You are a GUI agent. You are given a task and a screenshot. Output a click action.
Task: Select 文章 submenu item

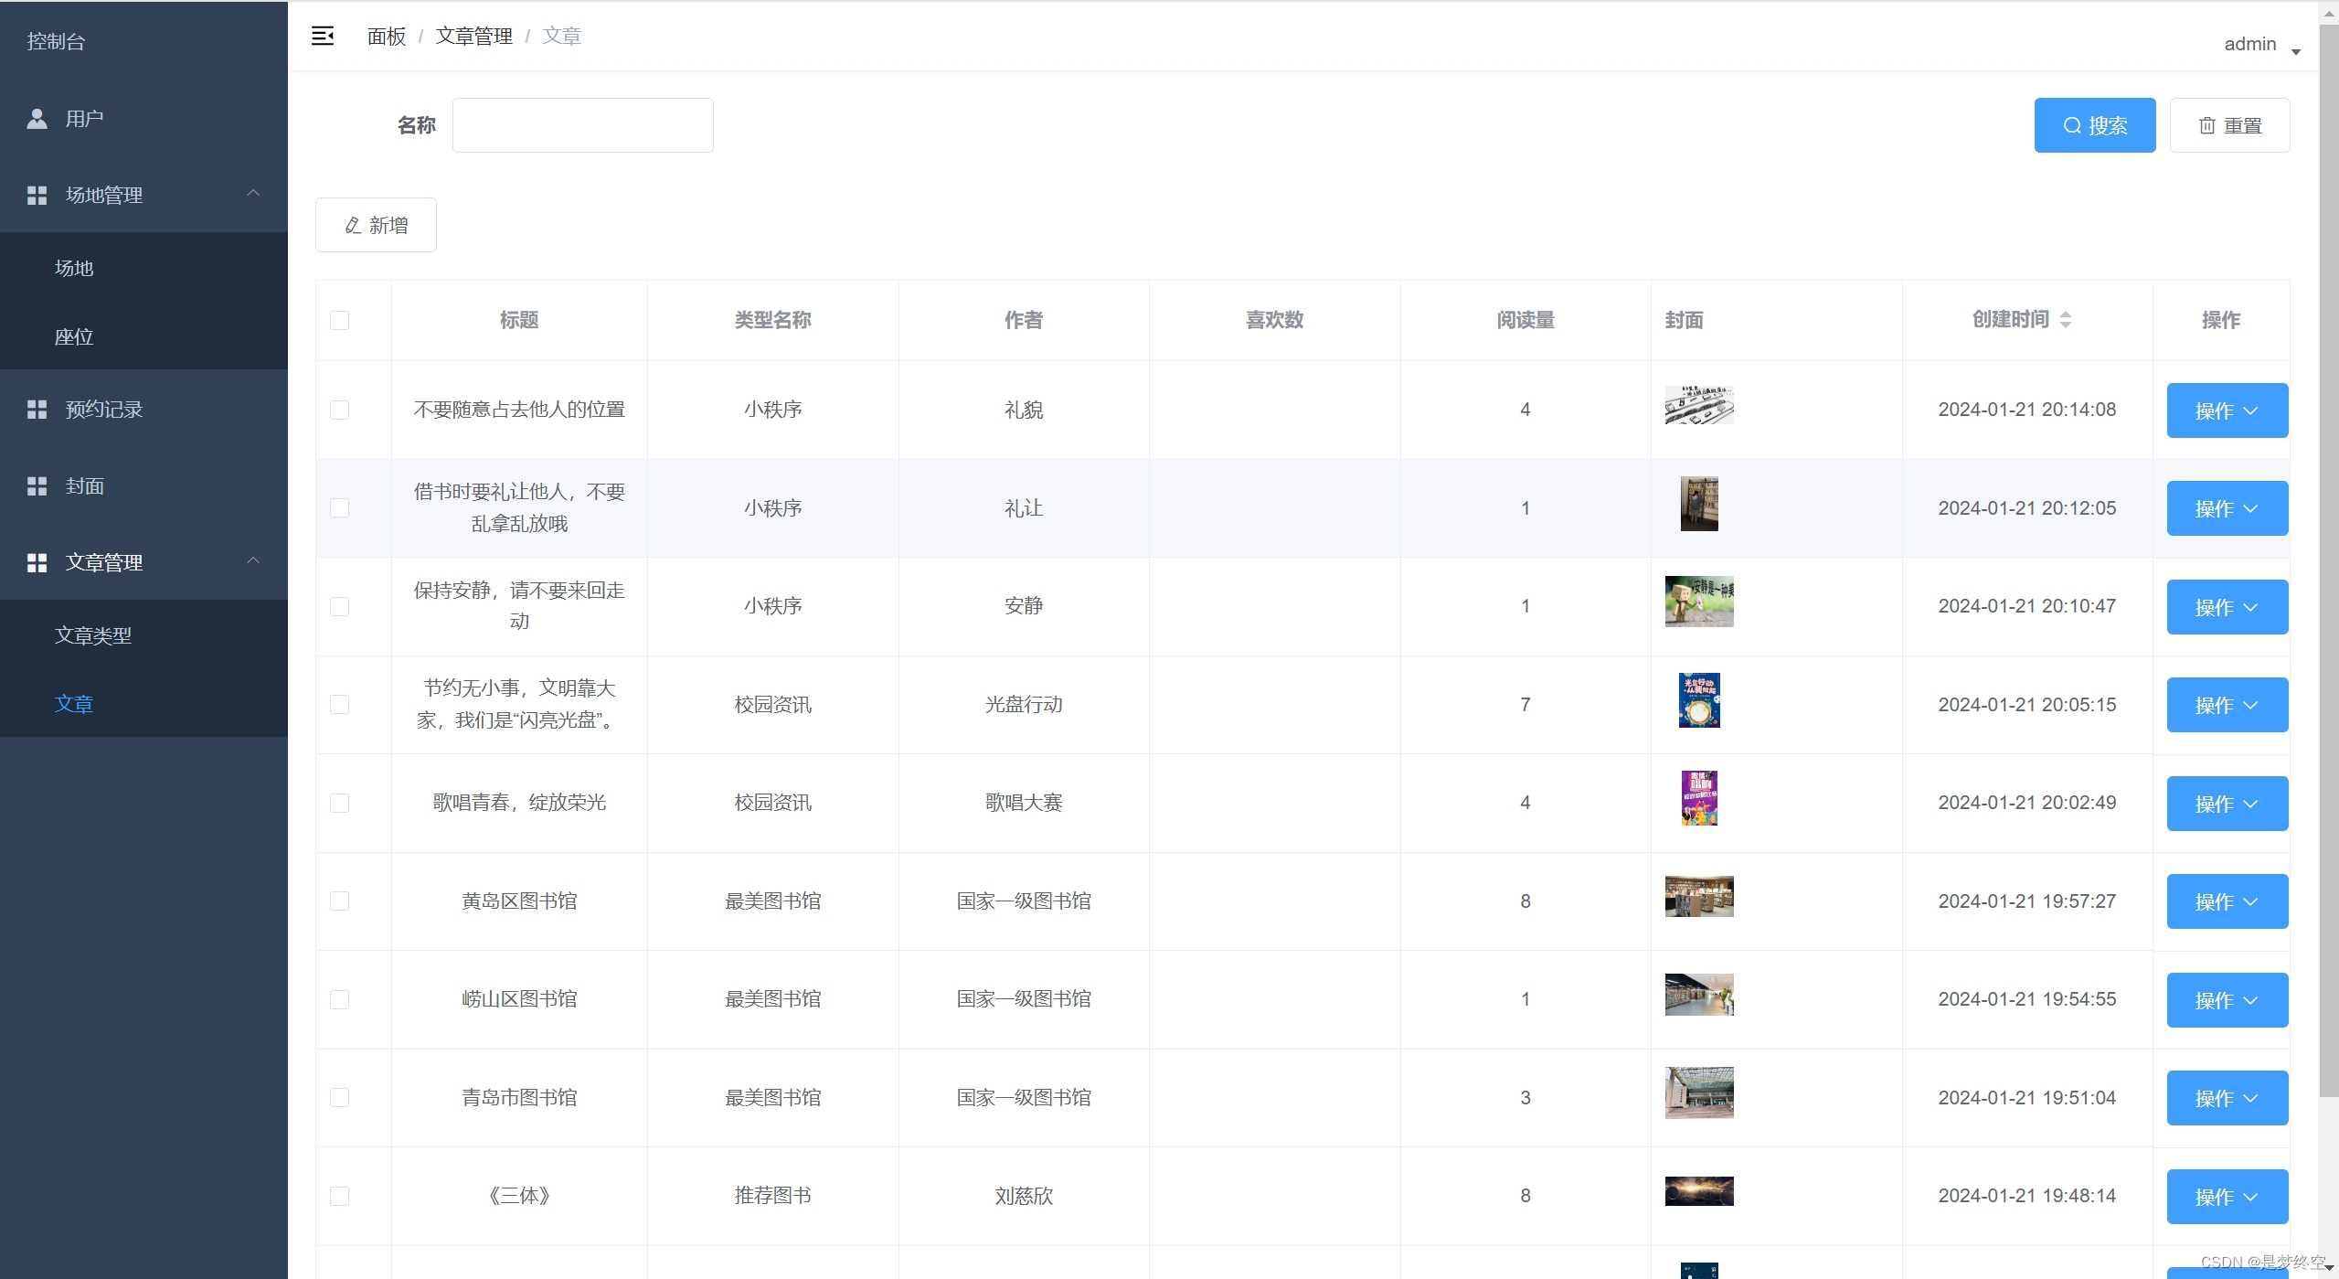point(144,703)
